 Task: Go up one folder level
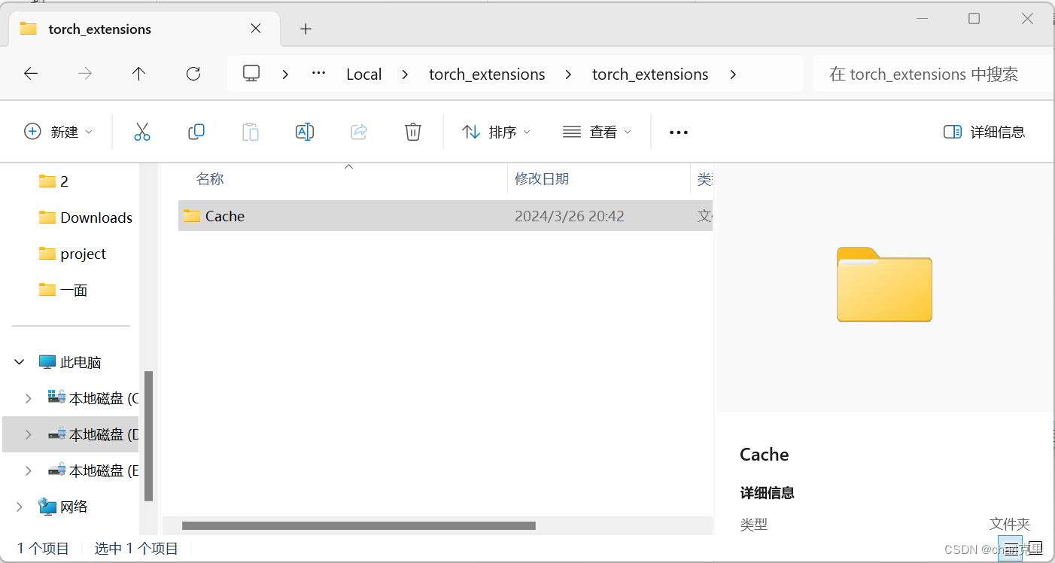click(x=138, y=74)
